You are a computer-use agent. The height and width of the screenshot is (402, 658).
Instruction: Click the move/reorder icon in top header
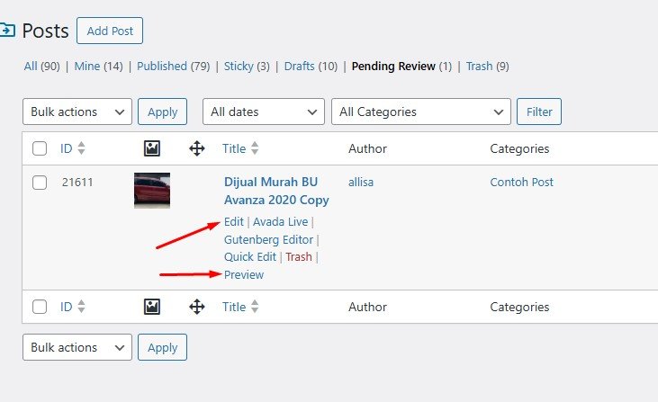coord(197,148)
